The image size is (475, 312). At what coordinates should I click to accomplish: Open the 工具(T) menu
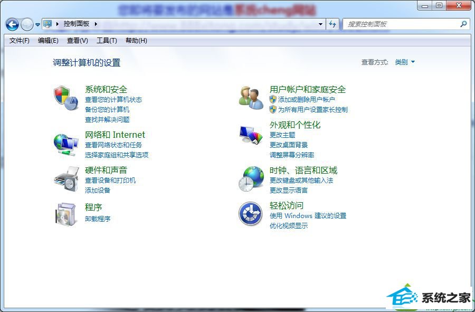point(107,41)
